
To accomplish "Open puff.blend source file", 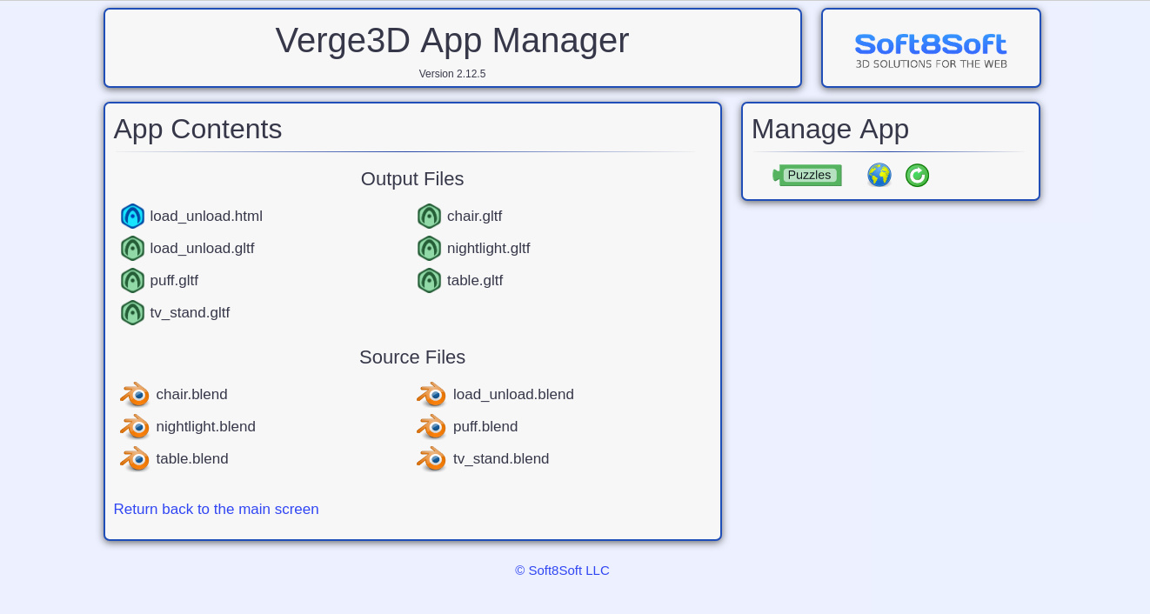I will 485,426.
